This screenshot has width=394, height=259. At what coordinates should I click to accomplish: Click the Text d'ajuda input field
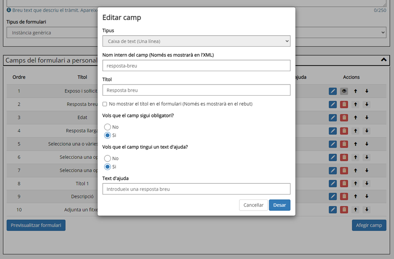click(196, 189)
